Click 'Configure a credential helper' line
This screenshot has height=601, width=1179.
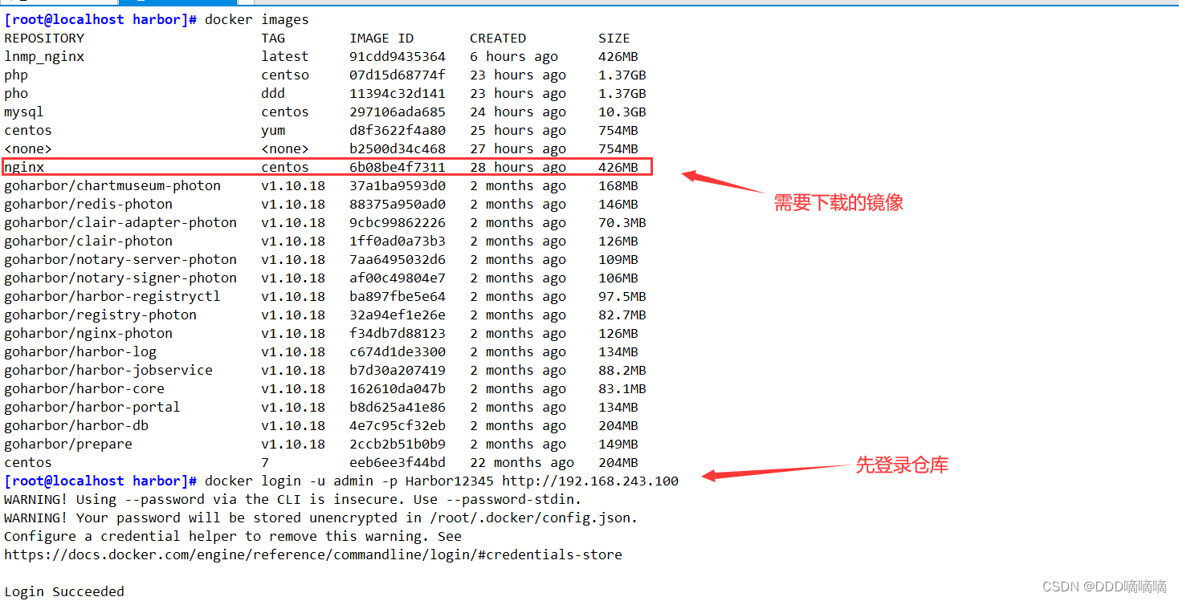tap(233, 536)
